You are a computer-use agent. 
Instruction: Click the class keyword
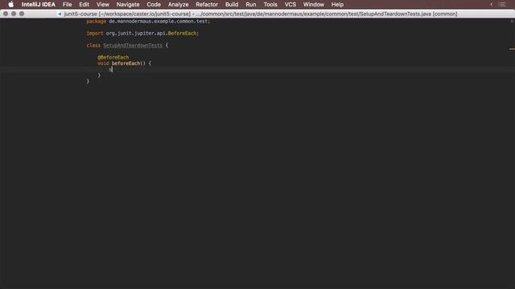(93, 46)
